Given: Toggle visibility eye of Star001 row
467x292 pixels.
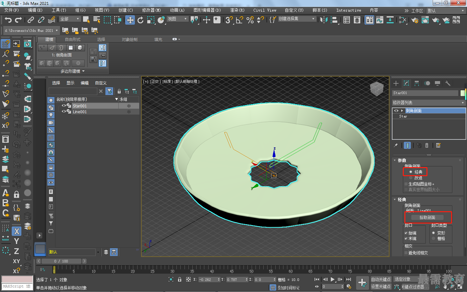Looking at the screenshot, I should pyautogui.click(x=64, y=106).
